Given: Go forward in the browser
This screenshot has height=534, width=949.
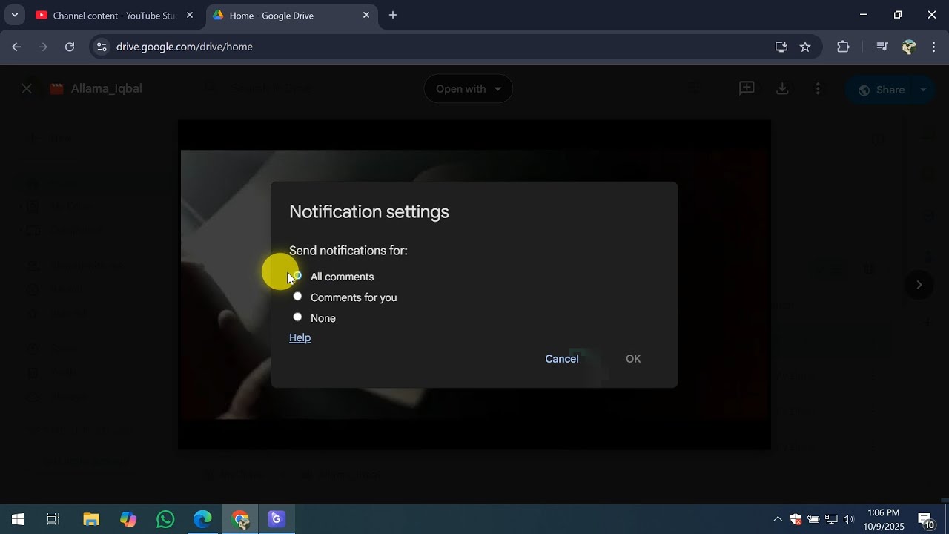Looking at the screenshot, I should point(43,47).
